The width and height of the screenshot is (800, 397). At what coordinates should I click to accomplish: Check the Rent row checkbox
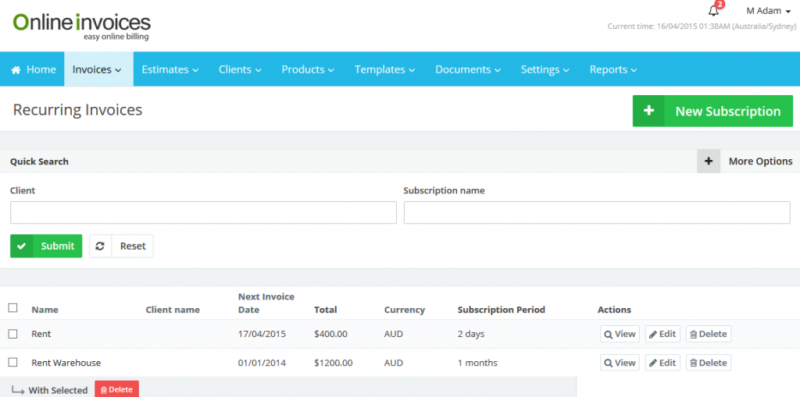coord(12,334)
